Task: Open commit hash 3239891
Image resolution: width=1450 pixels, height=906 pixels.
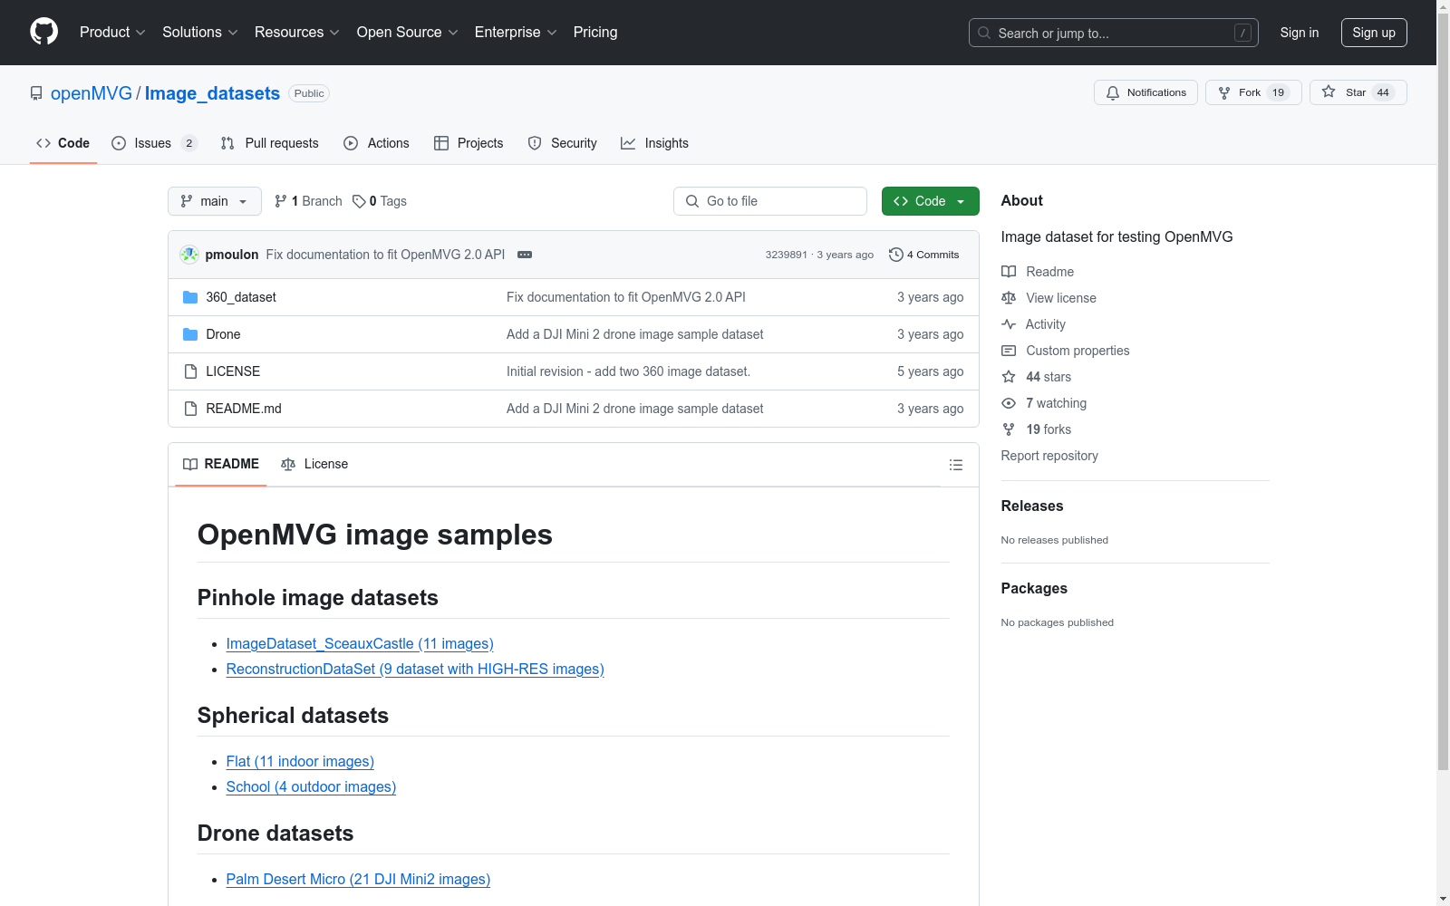Action: [786, 255]
